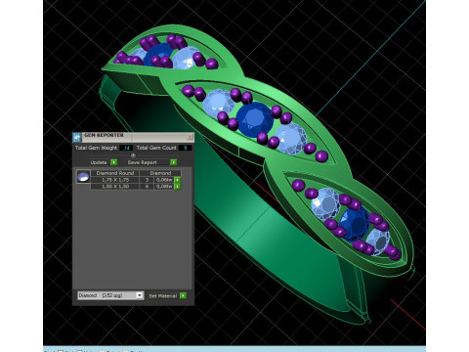Select the Diamond Round gem thumbnail
Viewport: 469px width, 352px height.
tap(83, 177)
